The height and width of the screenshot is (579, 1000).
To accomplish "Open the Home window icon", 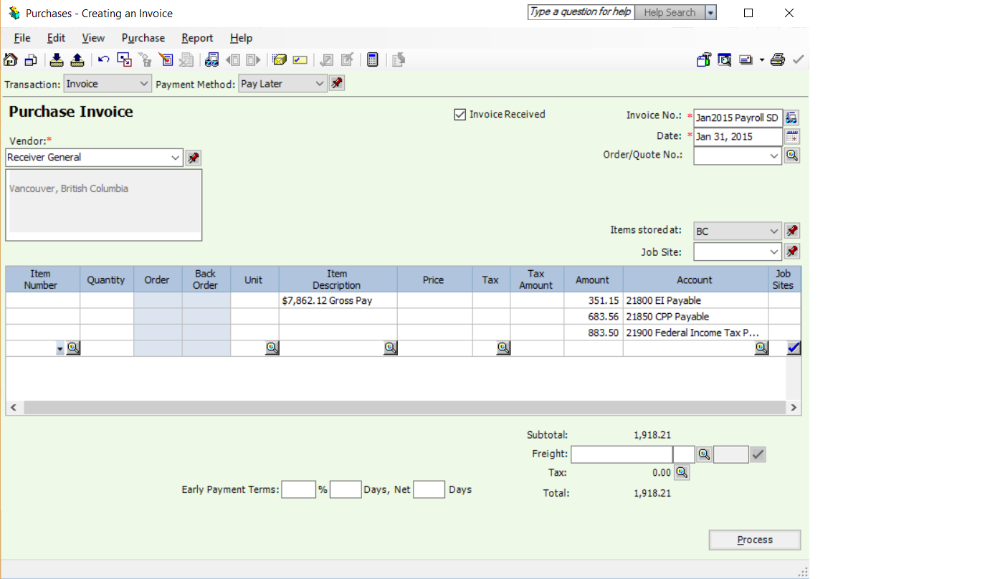I will click(10, 60).
